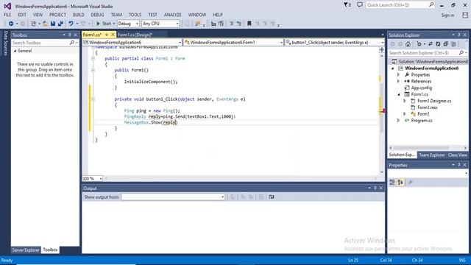The image size is (471, 265).
Task: Click the pending changes filter icon in Solution Explorer
Action: 419,44
